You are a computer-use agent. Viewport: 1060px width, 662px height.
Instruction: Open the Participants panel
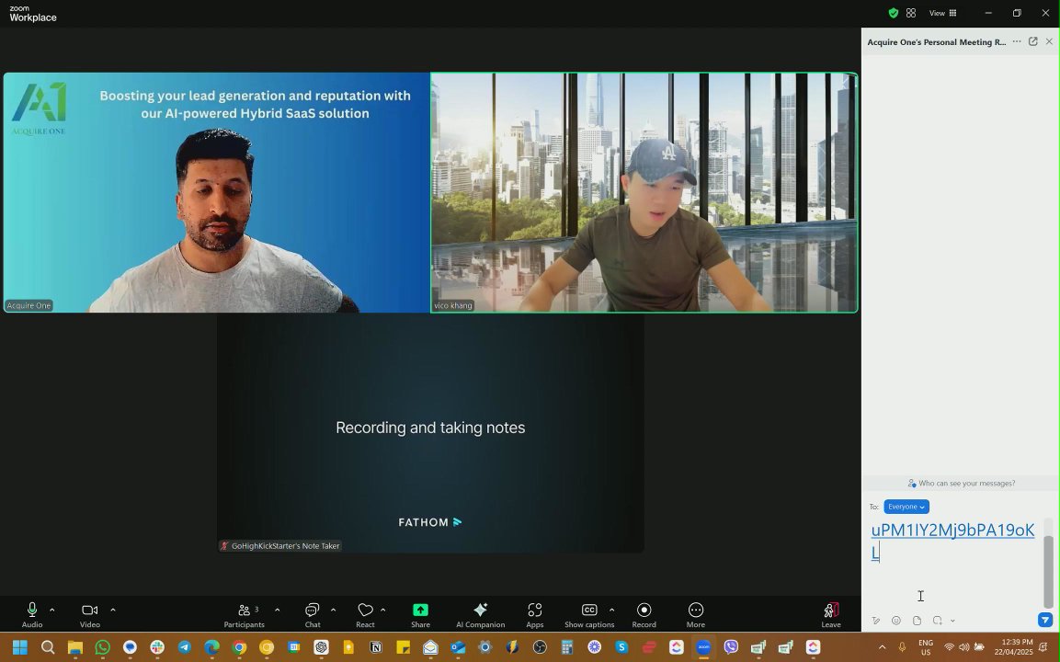[x=244, y=615]
